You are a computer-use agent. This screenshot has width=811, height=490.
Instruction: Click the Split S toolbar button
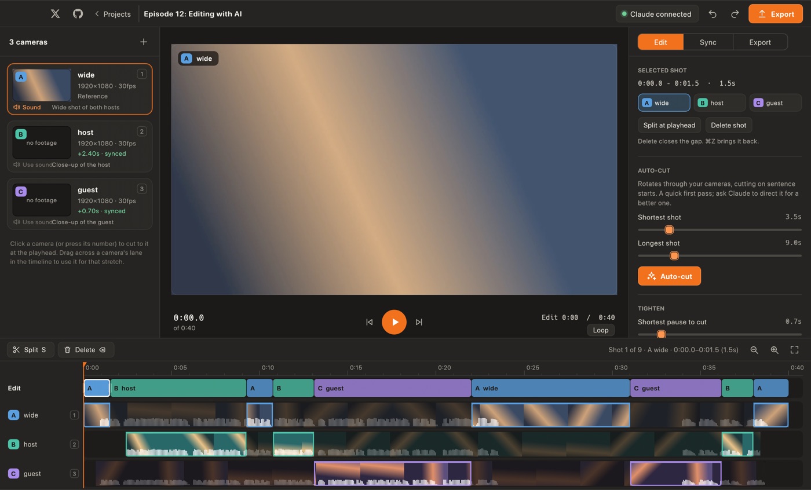(30, 350)
